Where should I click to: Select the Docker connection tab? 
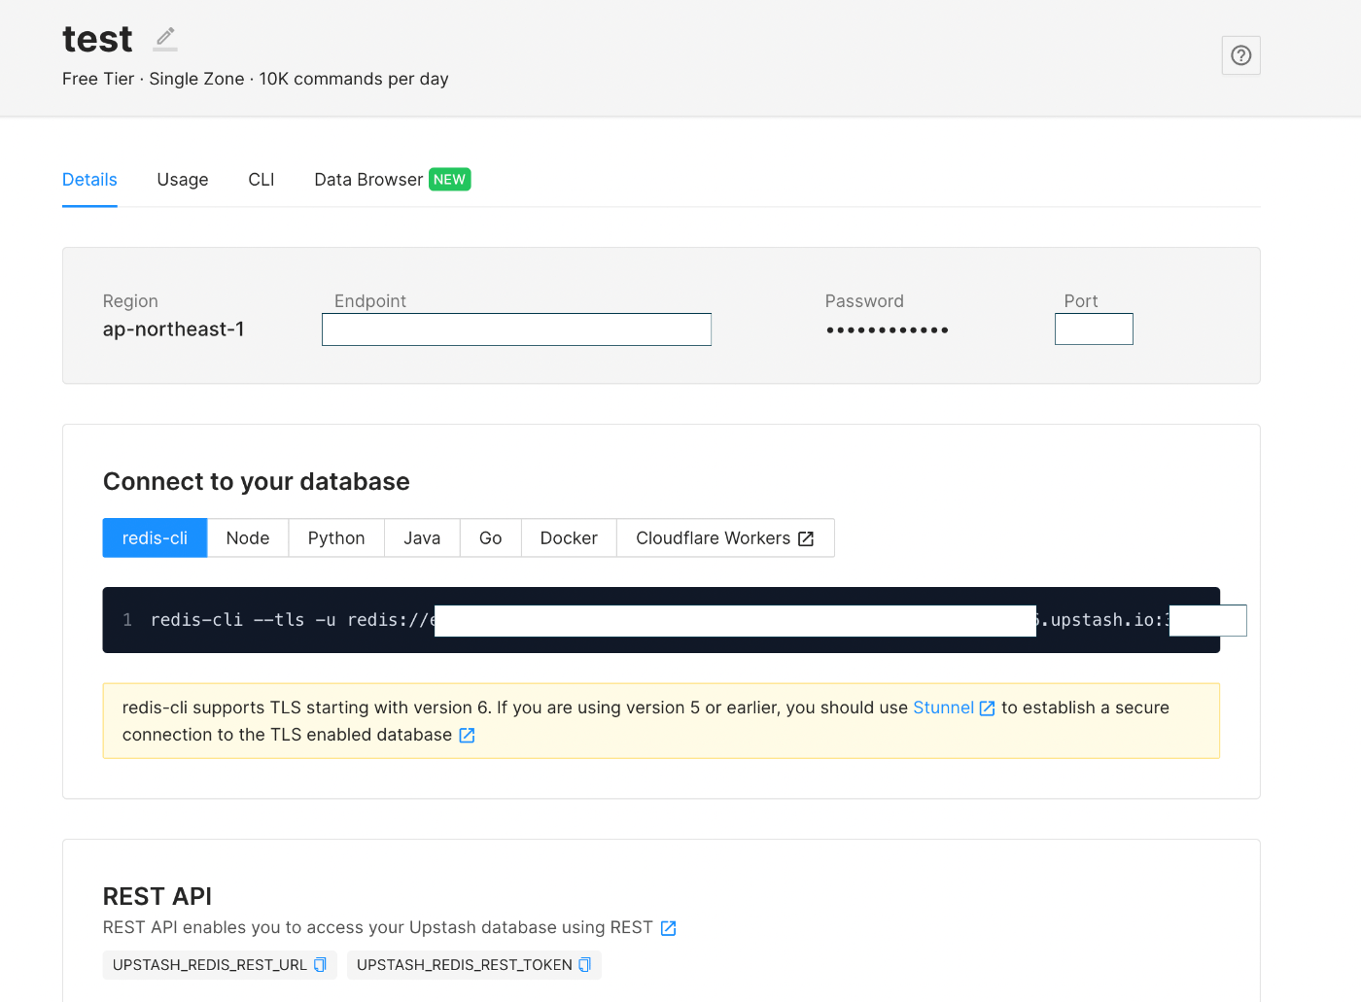569,538
